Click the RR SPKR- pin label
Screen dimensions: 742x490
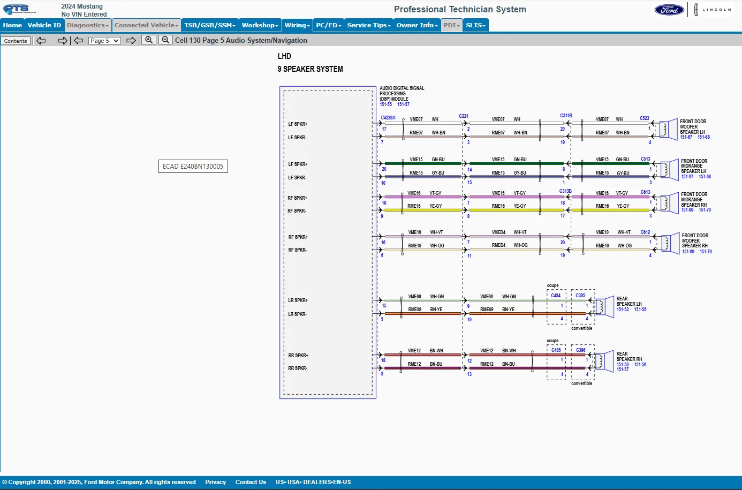pos(298,368)
